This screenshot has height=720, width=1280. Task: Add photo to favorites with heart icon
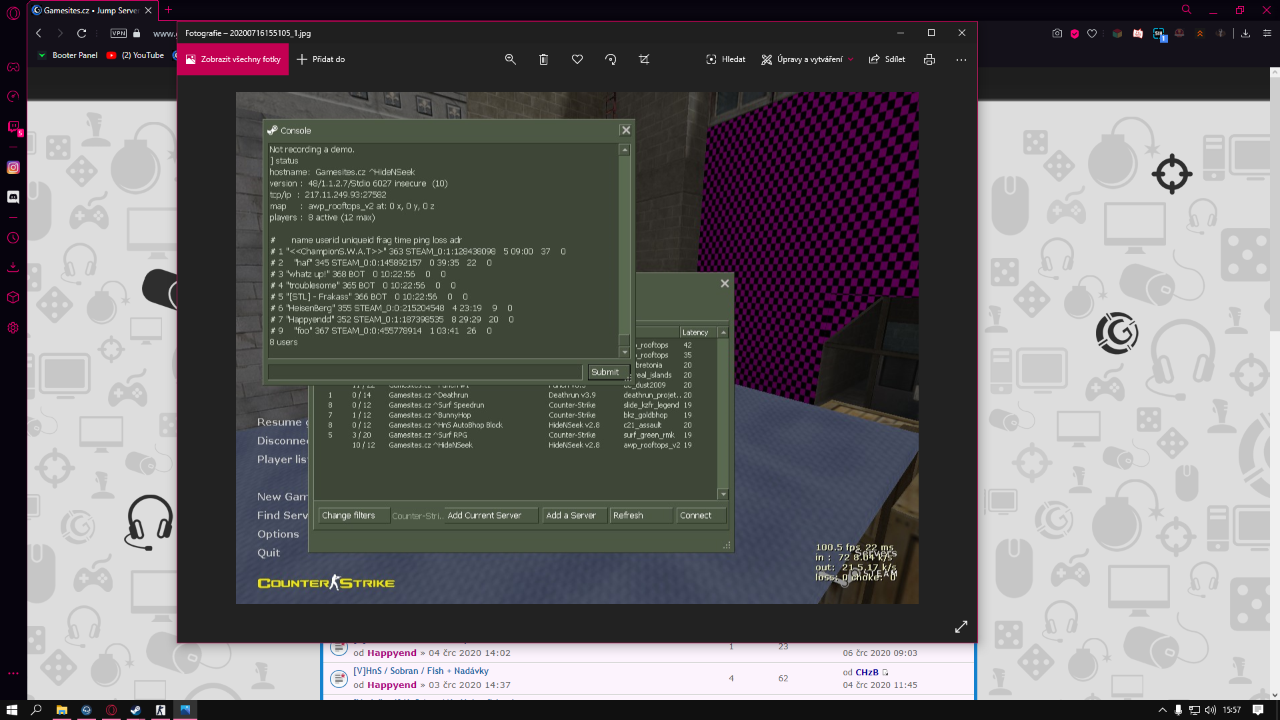point(577,59)
